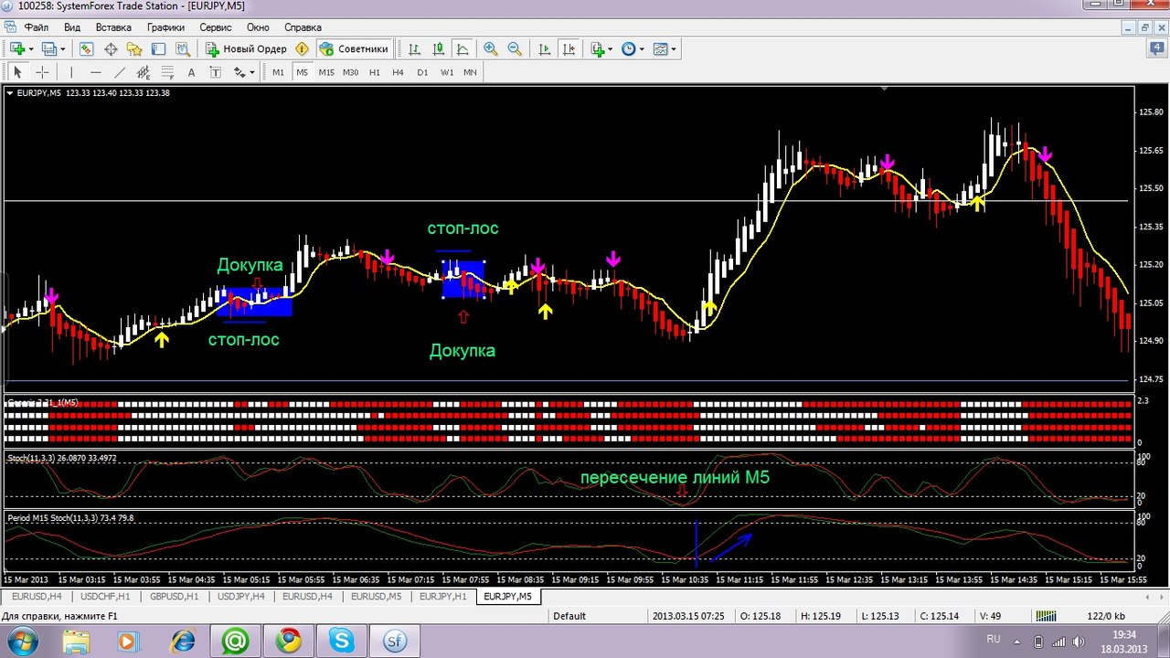Click the chart Templates icon
1170x658 pixels.
661,48
